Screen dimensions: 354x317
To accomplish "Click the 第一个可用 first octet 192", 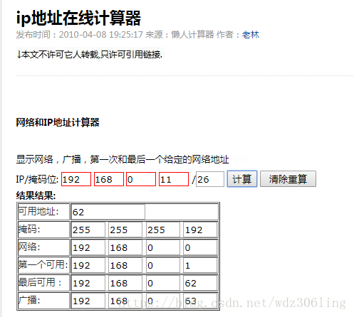I will 88,265.
